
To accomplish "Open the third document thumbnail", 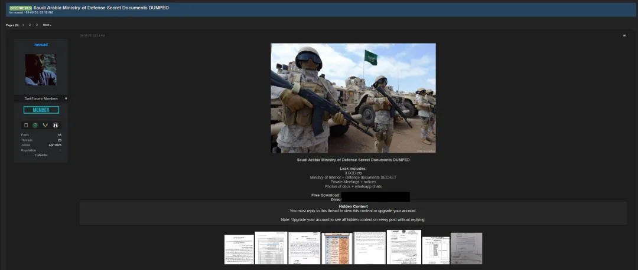I will tap(304, 248).
